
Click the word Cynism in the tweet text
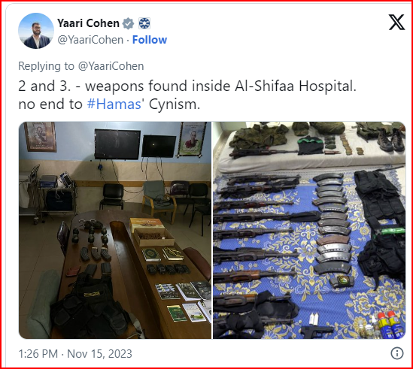(175, 104)
